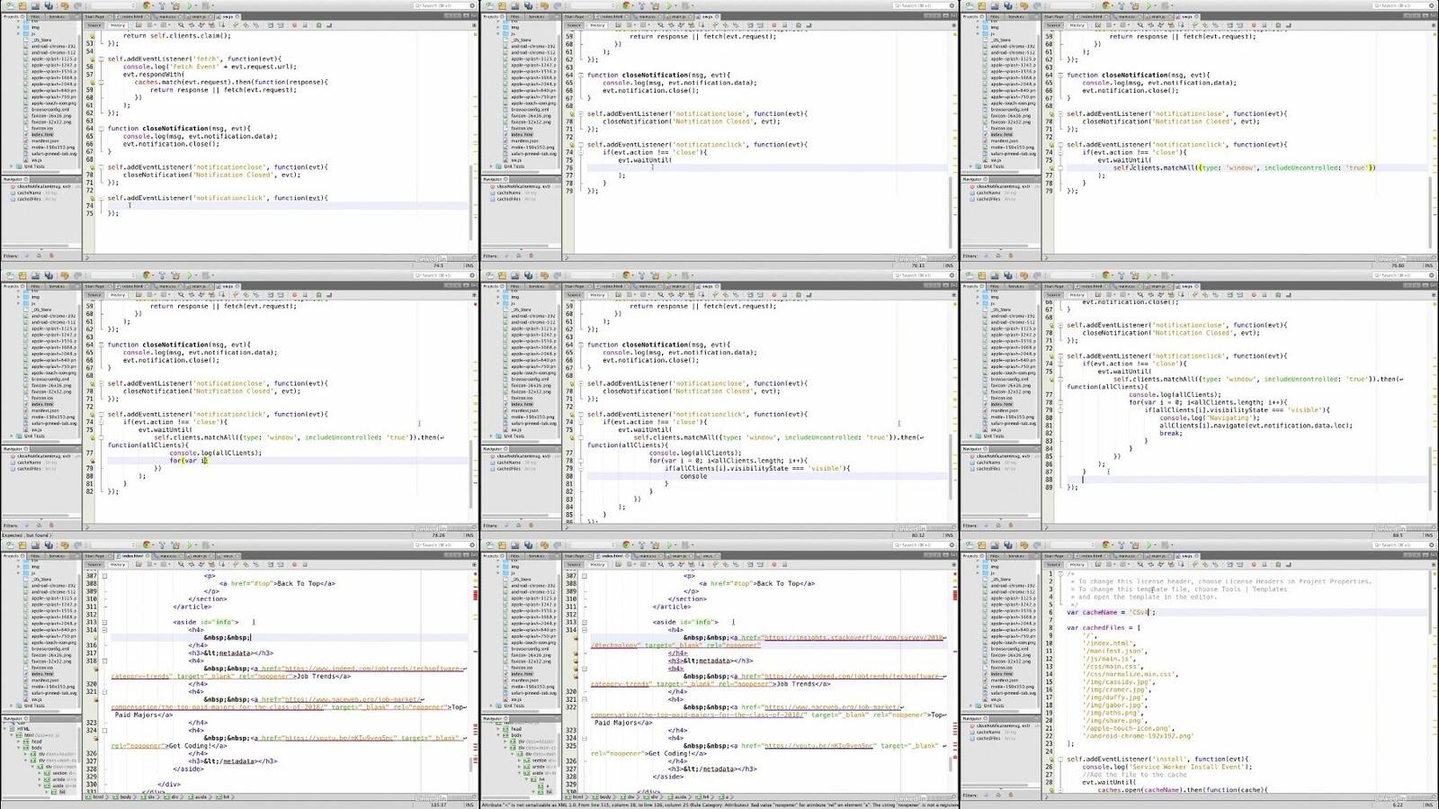Toggle first Navigator Filters icon in fetch-event window
Screen dimensions: 1439x809
27,256
